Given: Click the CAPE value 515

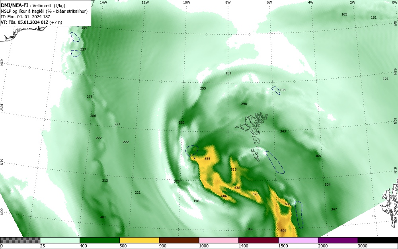Looking at the screenshot, I should [x=234, y=169].
